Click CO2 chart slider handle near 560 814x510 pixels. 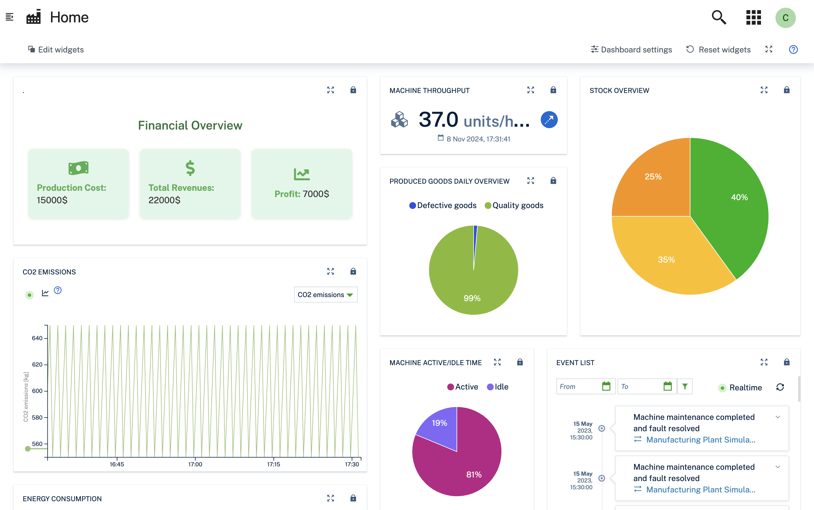coord(28,448)
